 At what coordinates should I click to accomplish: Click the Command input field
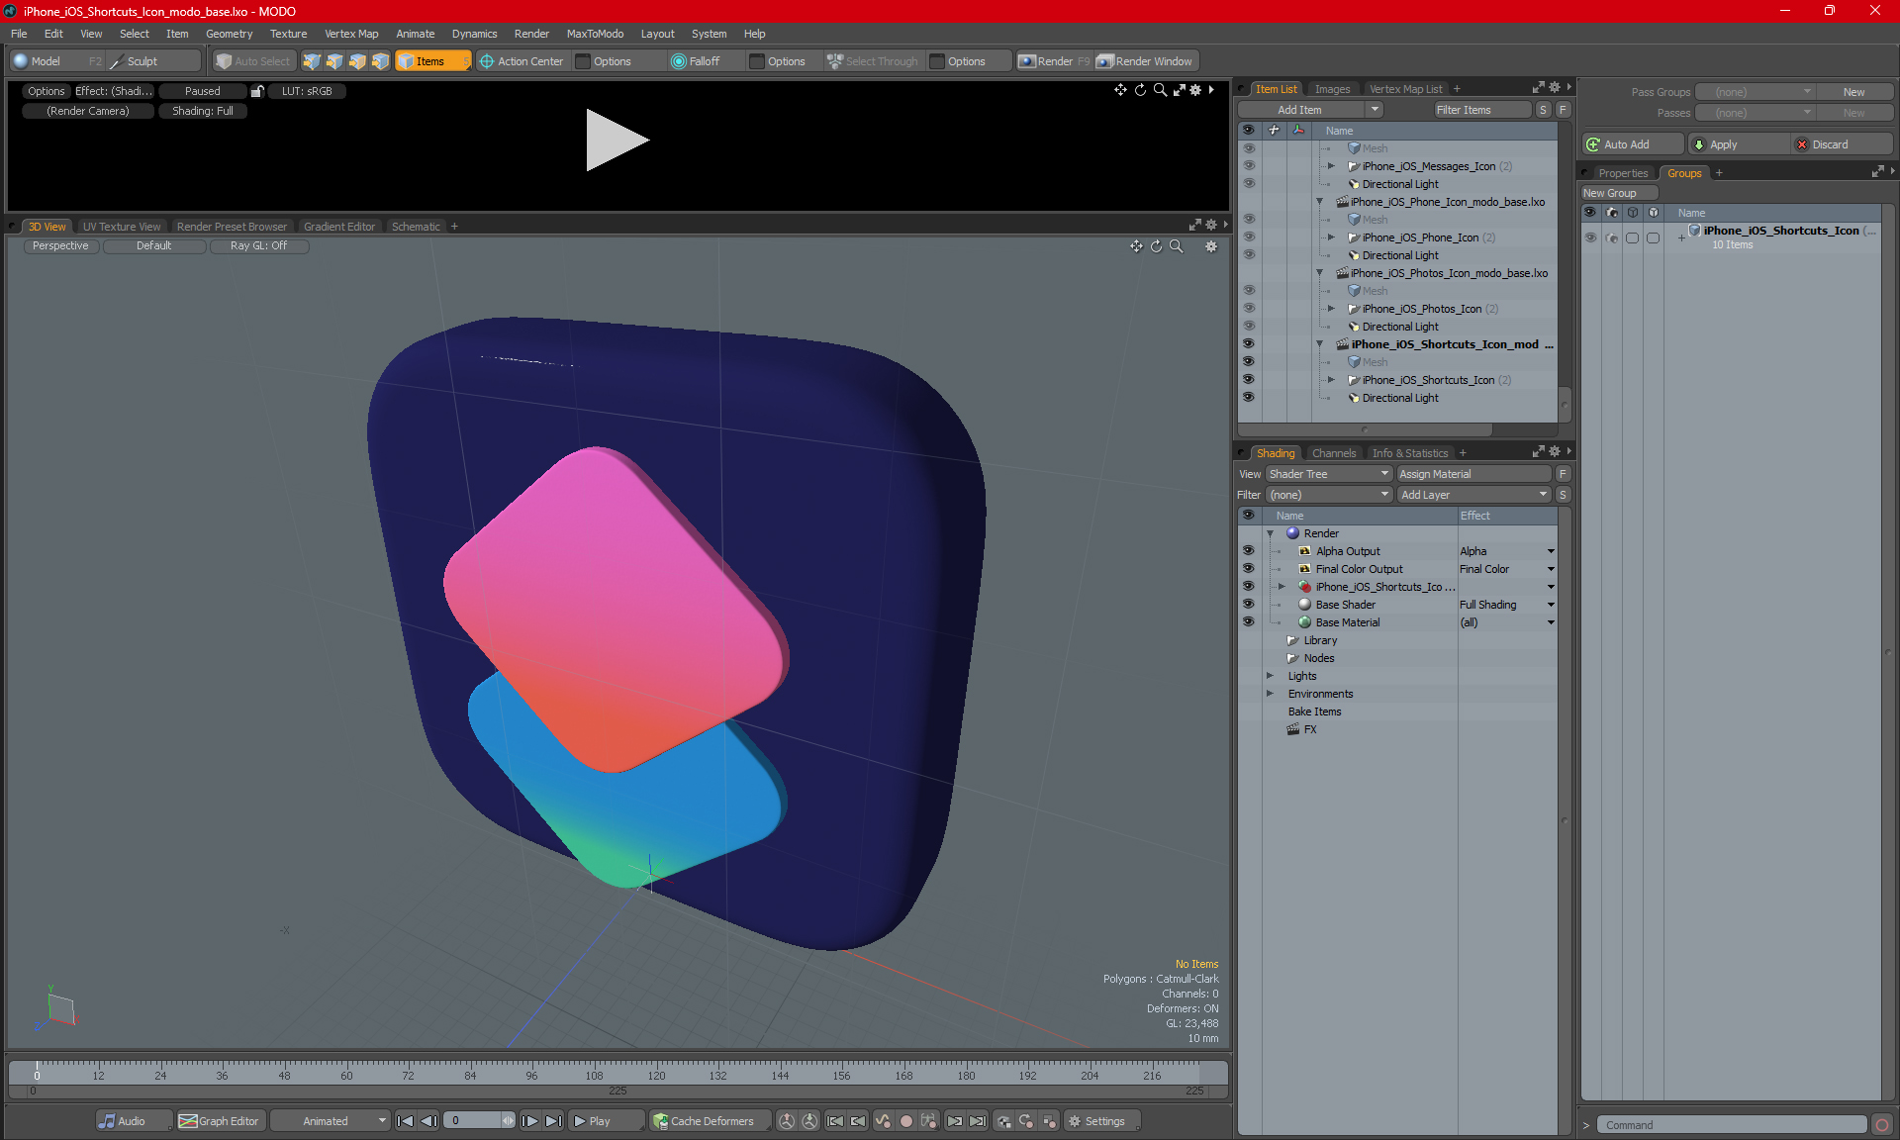pyautogui.click(x=1733, y=1125)
